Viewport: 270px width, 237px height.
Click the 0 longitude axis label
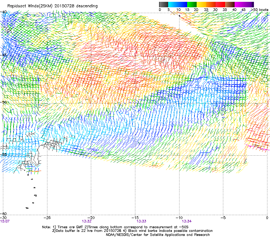[267, 218]
